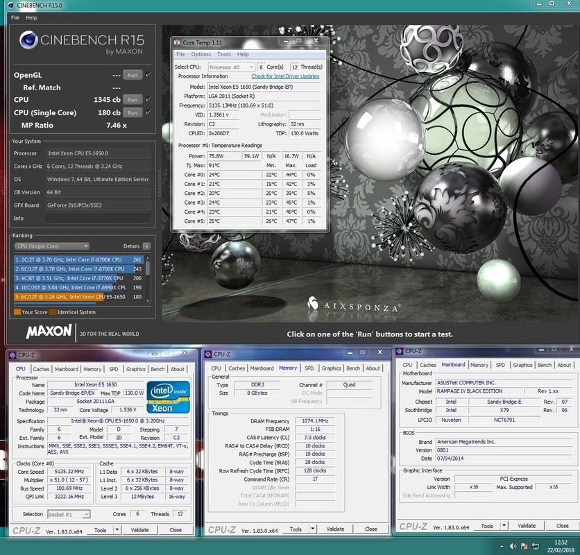Click the Maxon logo

(x=49, y=332)
